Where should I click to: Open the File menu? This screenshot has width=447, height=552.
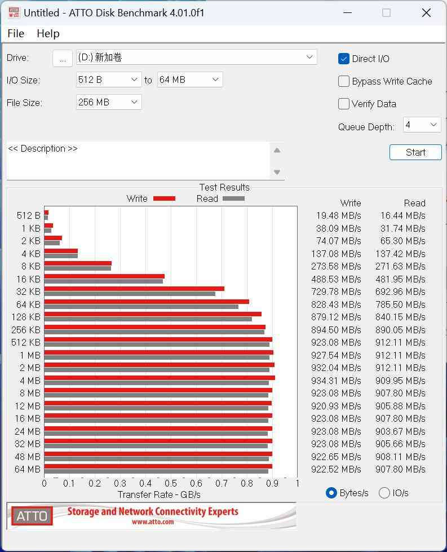16,33
